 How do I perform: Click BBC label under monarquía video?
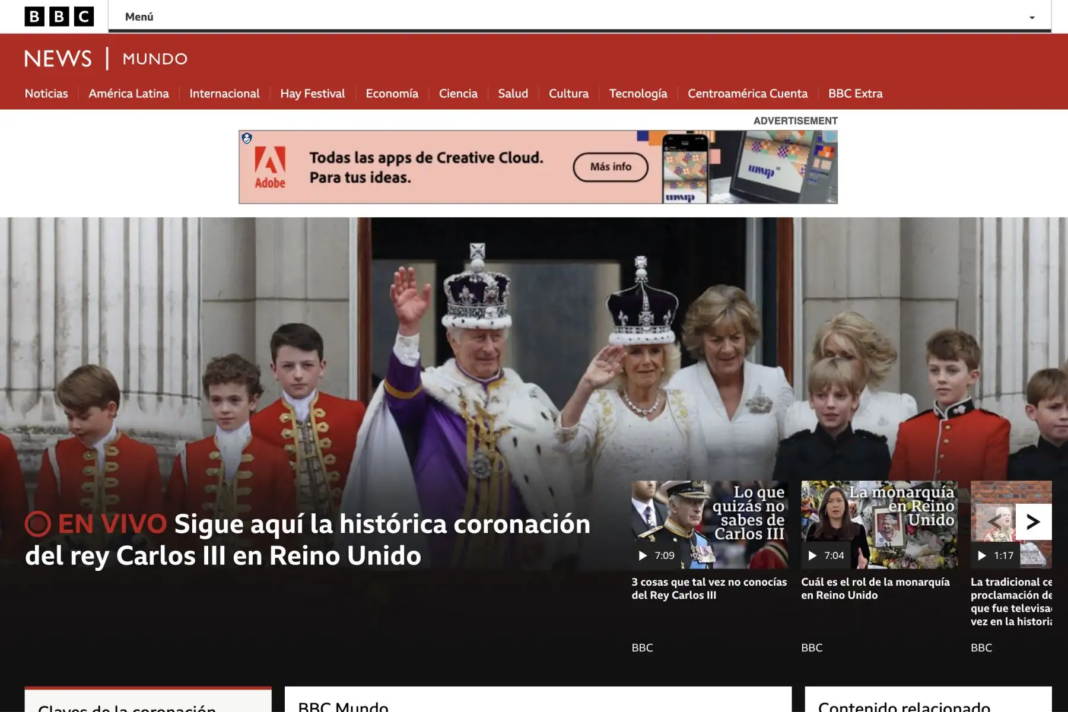point(812,647)
